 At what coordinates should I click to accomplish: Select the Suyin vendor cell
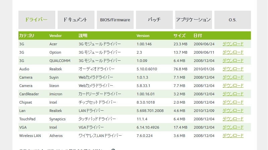coord(54,77)
